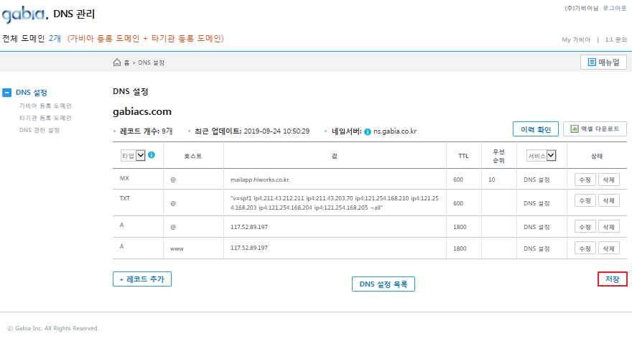Click the 2개 domain count link
Screen dimensions: 632x349
pyautogui.click(x=55, y=38)
